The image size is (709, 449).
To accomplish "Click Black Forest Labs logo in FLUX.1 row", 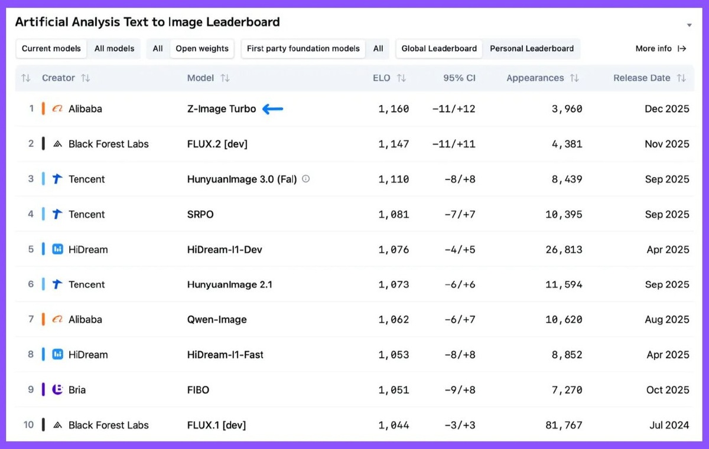I will [57, 425].
